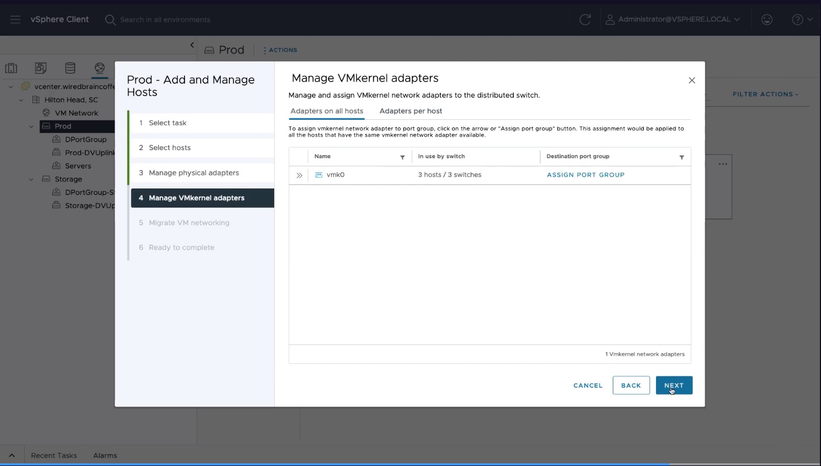Open the hamburger main menu

[15, 19]
